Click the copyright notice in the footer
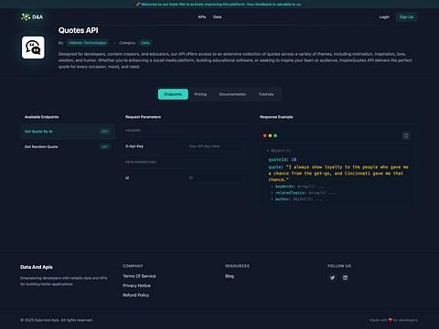Screen dimensions: 439x329 57,320
